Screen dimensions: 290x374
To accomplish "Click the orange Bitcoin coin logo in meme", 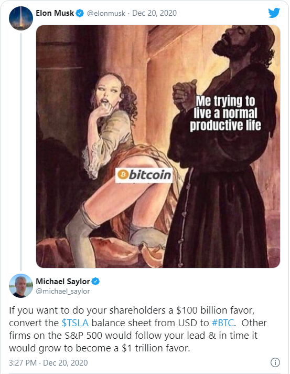I will (x=123, y=175).
